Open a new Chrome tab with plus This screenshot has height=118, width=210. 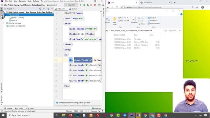click(x=175, y=3)
